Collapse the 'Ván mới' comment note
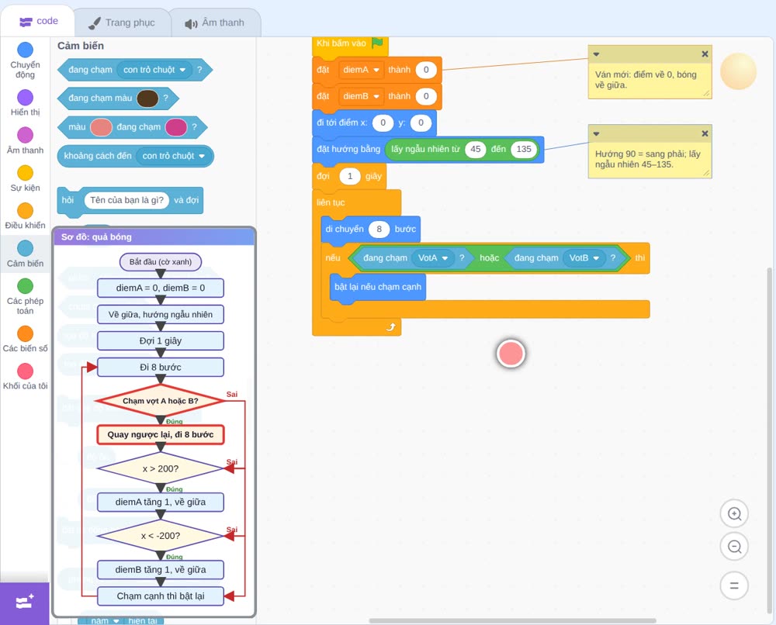 click(596, 54)
